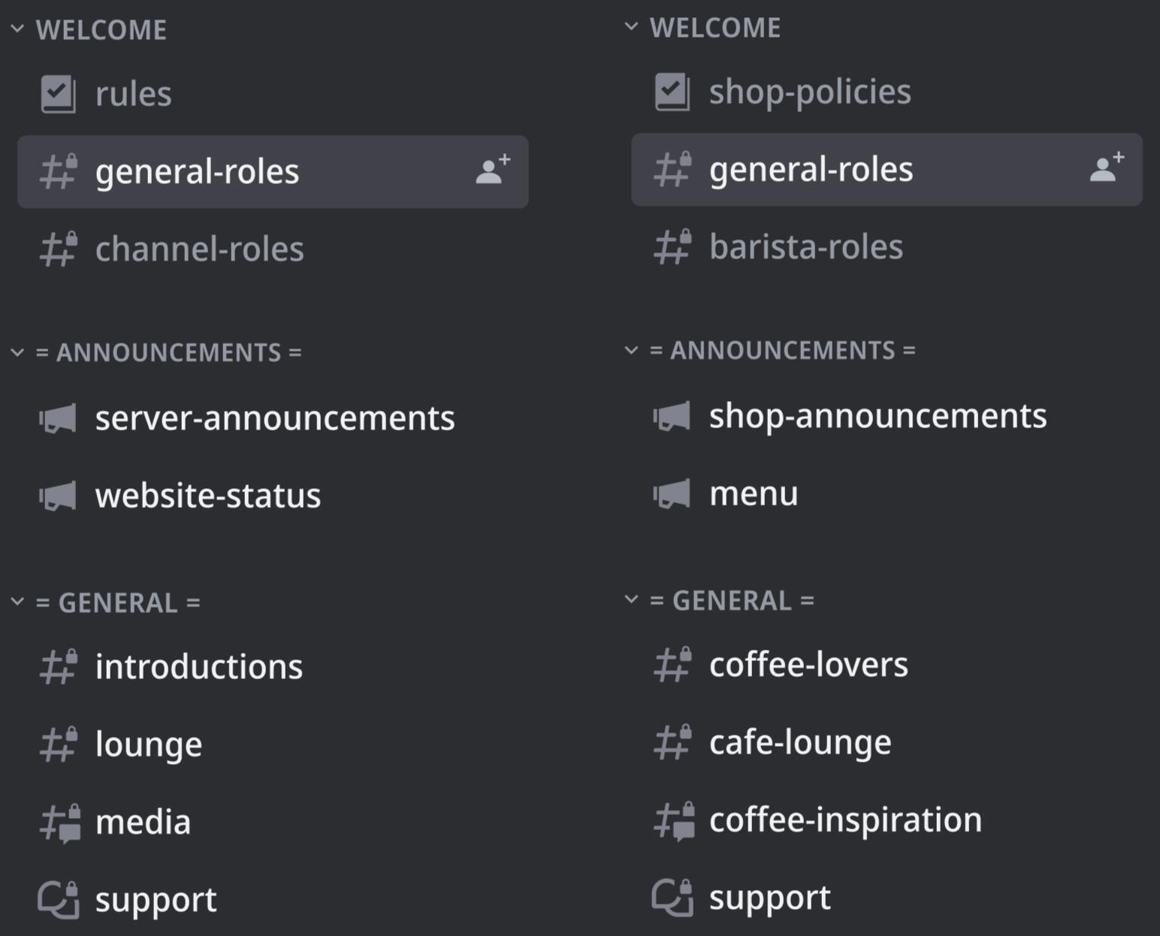Collapse the WELCOME category above rules

[18, 29]
